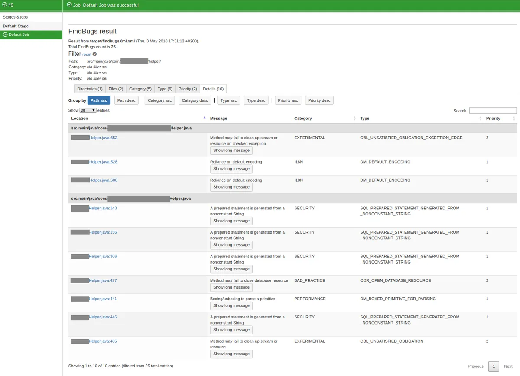
Task: Group results by Priority desc
Action: [319, 100]
